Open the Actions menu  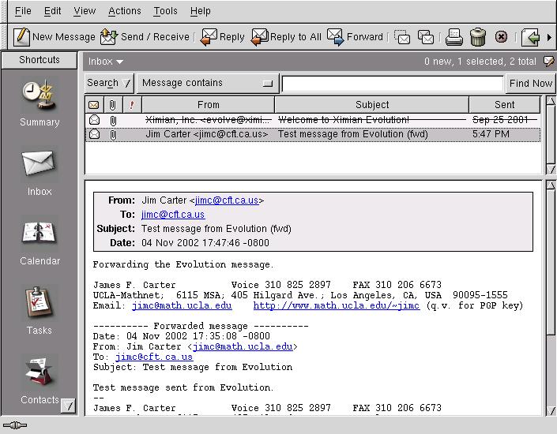click(x=124, y=11)
